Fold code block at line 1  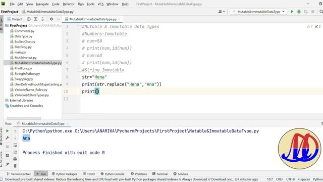[80, 27]
